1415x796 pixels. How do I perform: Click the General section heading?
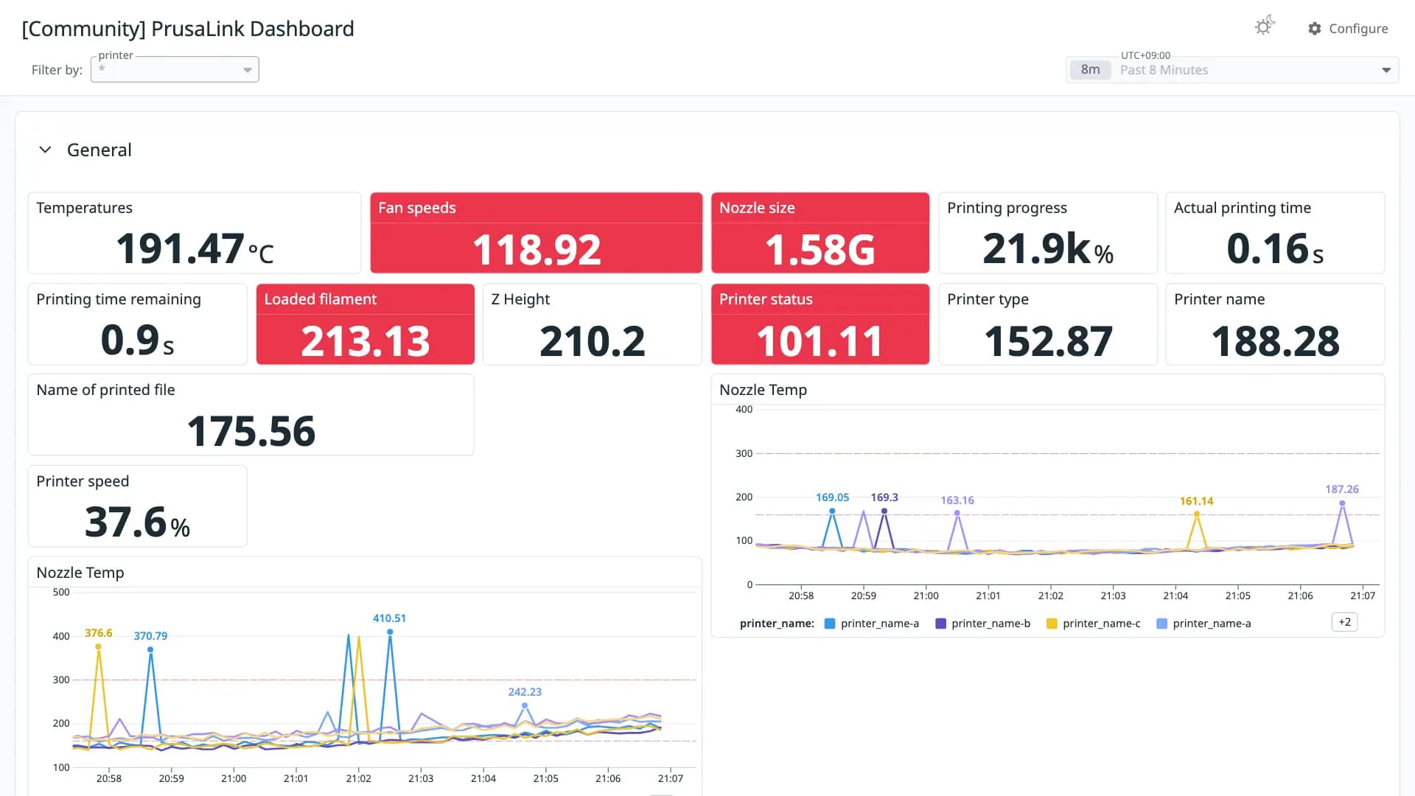click(x=99, y=150)
